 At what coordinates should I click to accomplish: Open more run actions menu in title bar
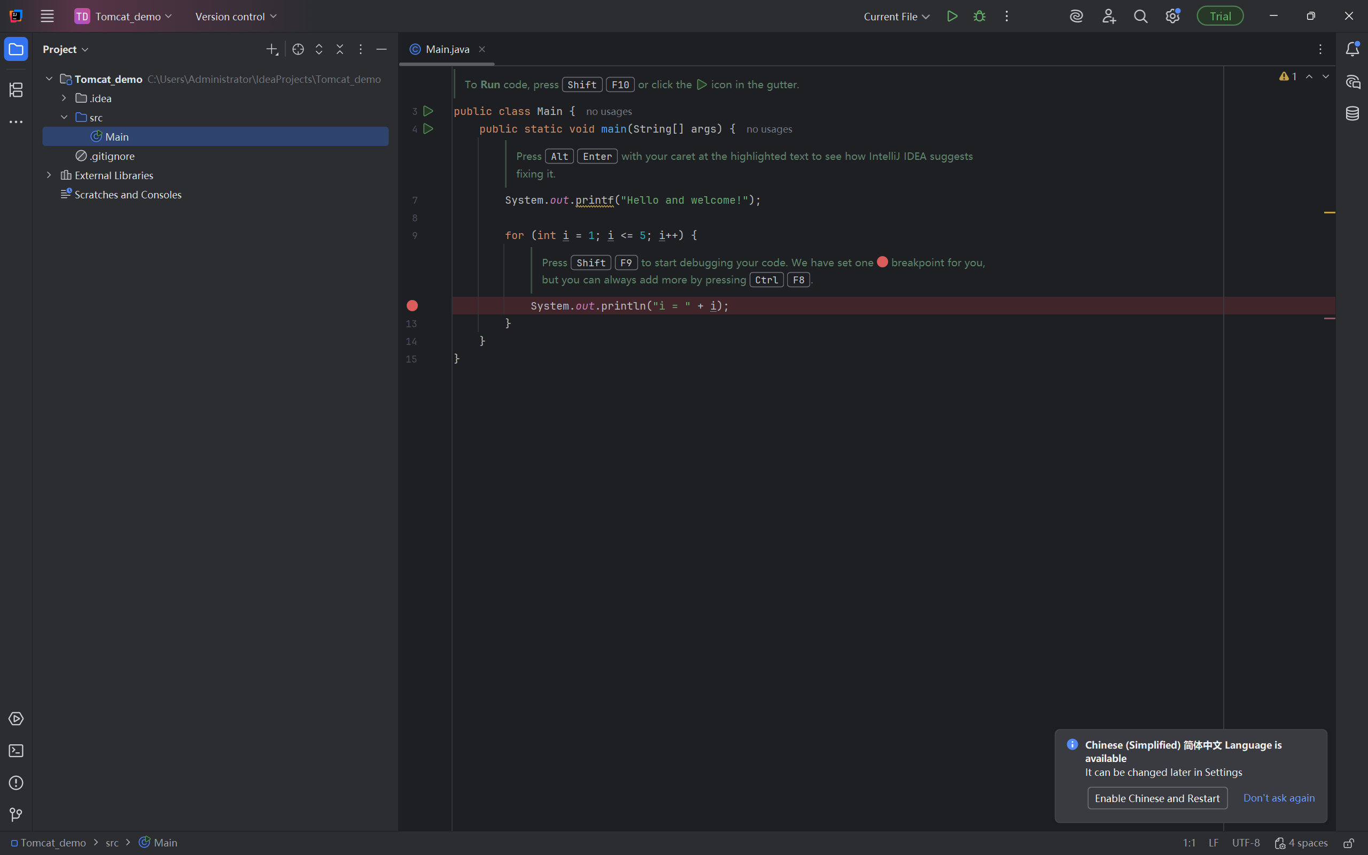pos(1006,17)
